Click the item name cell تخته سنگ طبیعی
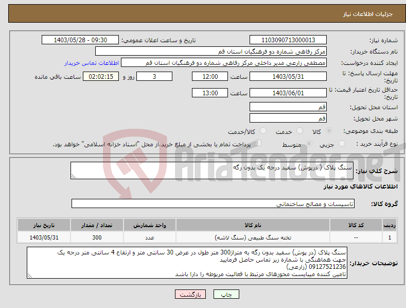Screen dimensions: 406x308 point(253,237)
